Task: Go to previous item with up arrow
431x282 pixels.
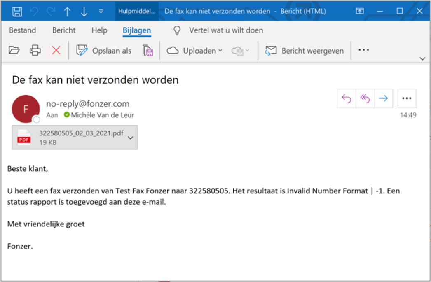Action: click(x=67, y=12)
